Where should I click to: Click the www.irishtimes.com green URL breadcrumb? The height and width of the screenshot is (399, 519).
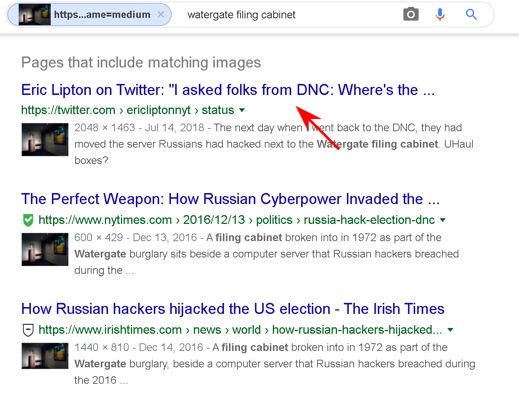(110, 330)
